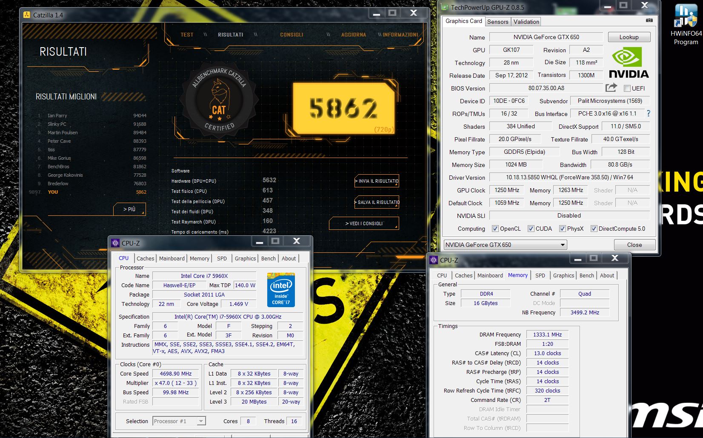Open the Caches tab in left CPU-Z
The image size is (703, 438).
pos(145,258)
